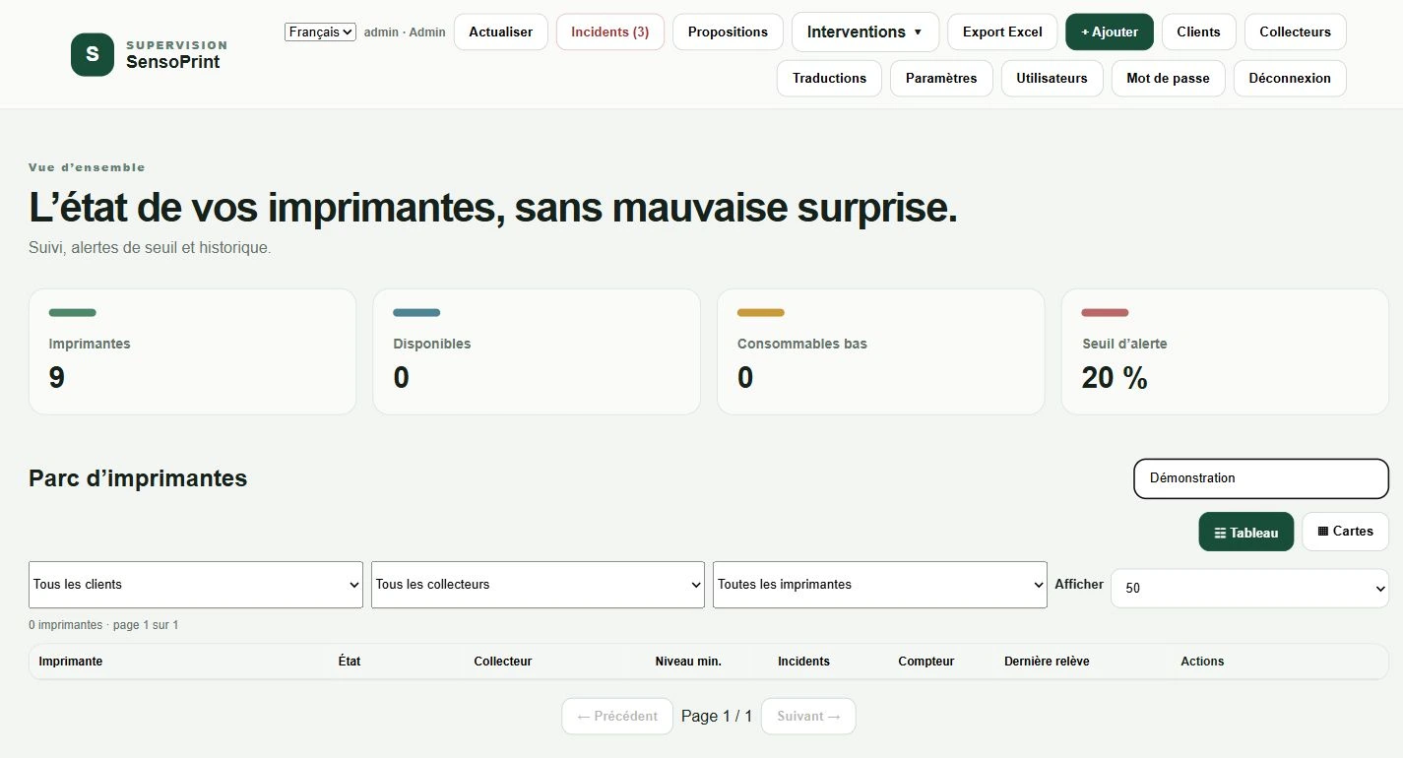Click the Actions column header

(x=1202, y=662)
